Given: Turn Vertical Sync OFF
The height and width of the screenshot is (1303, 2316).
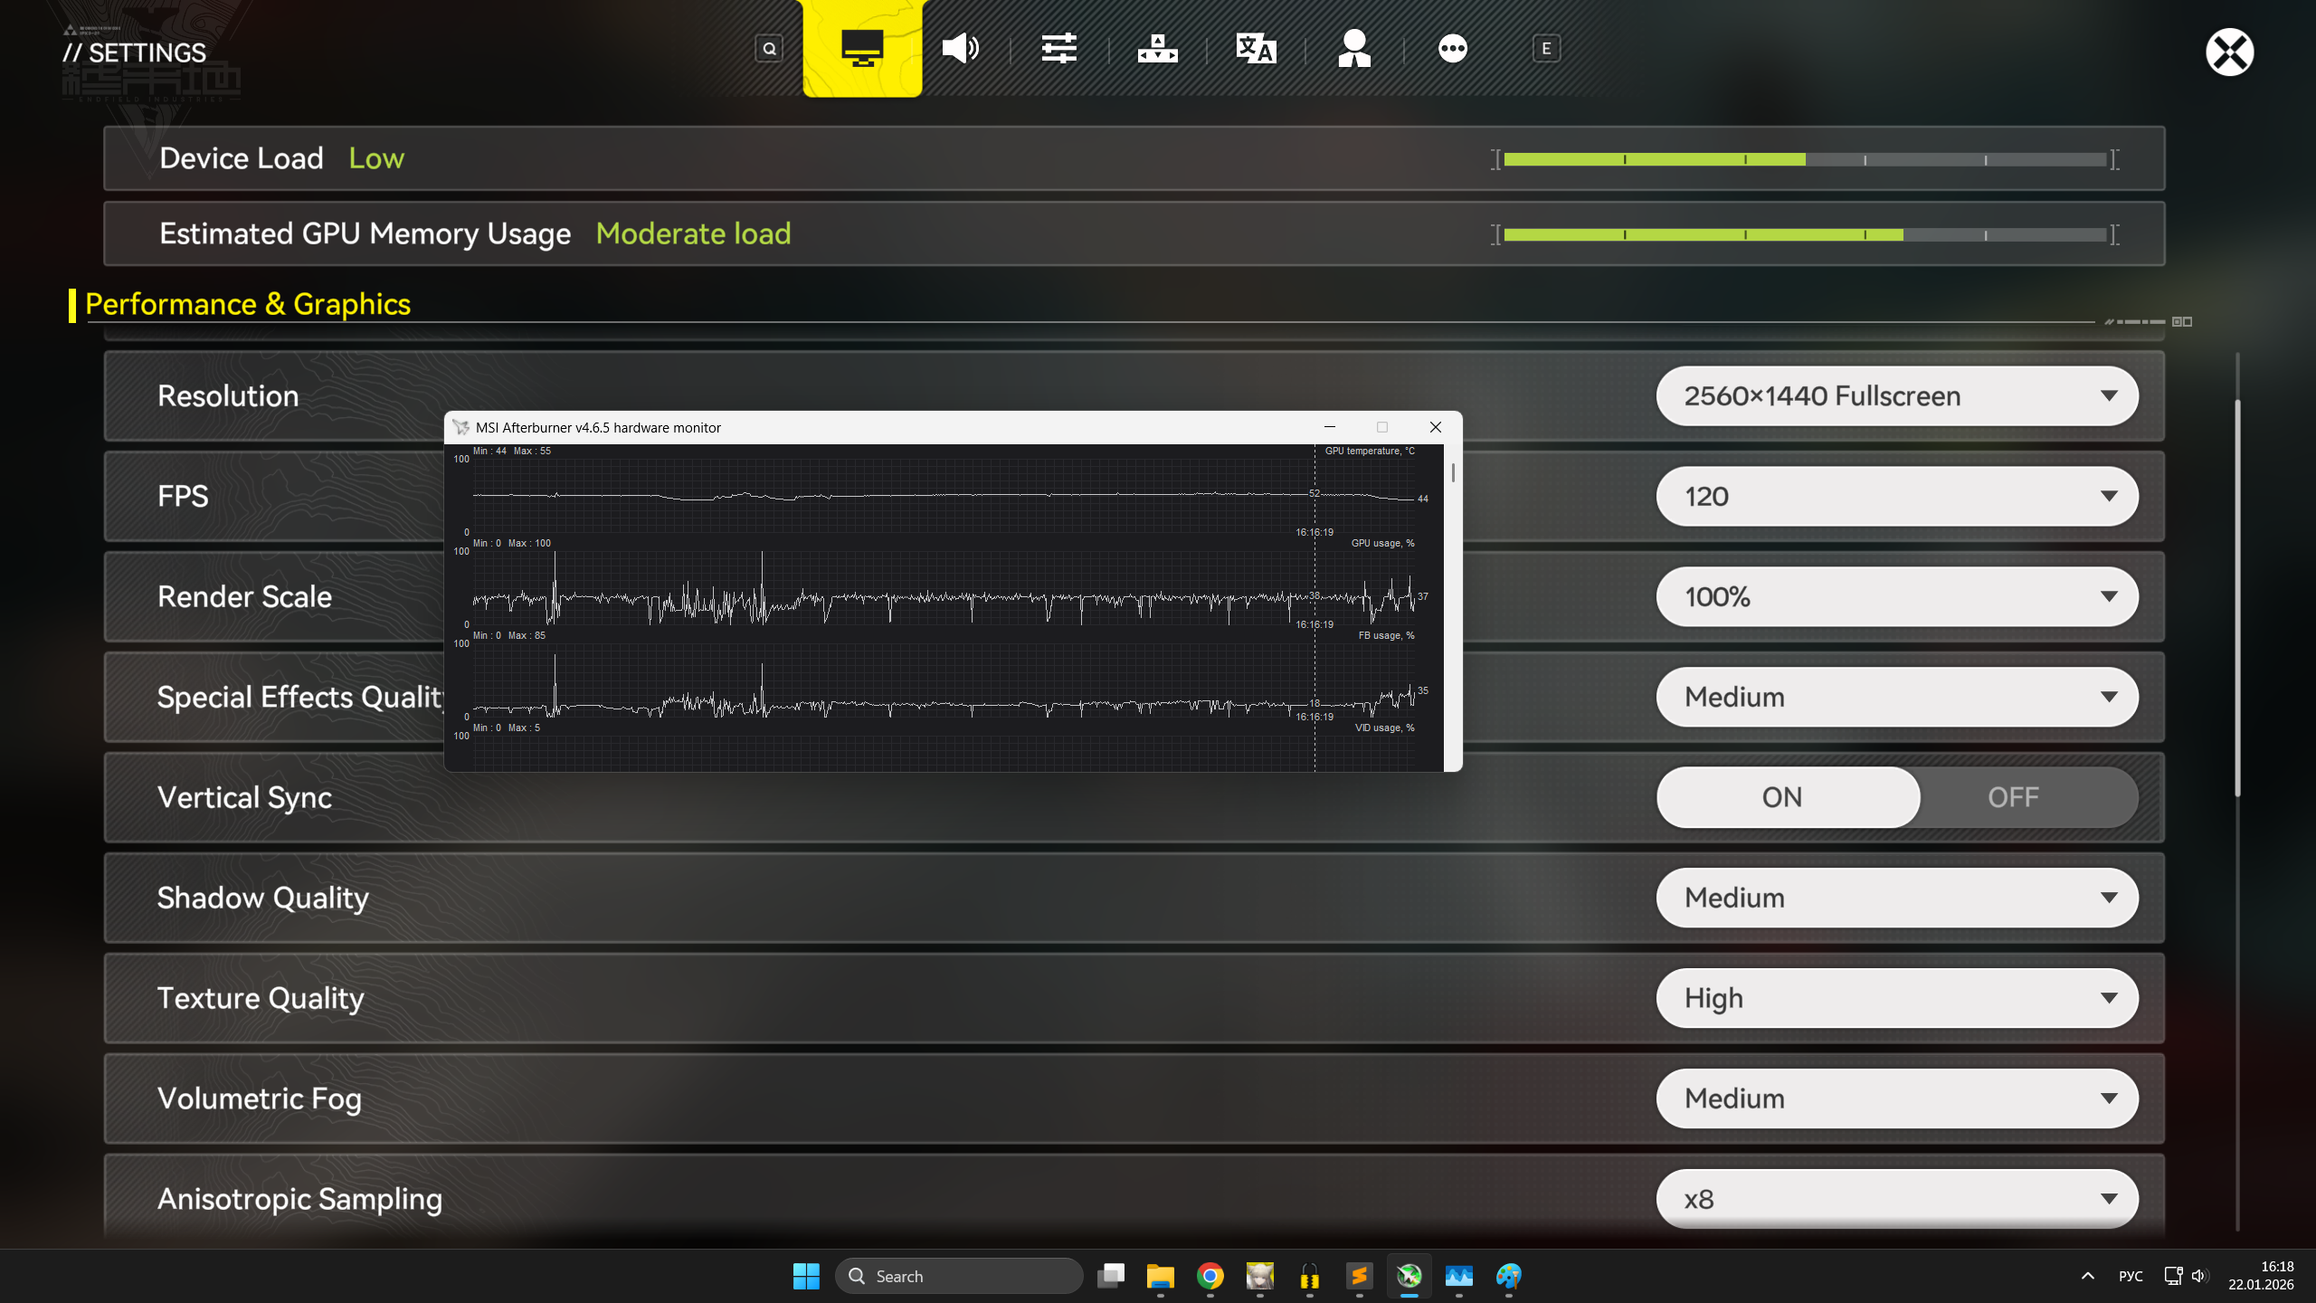Looking at the screenshot, I should (x=2013, y=797).
